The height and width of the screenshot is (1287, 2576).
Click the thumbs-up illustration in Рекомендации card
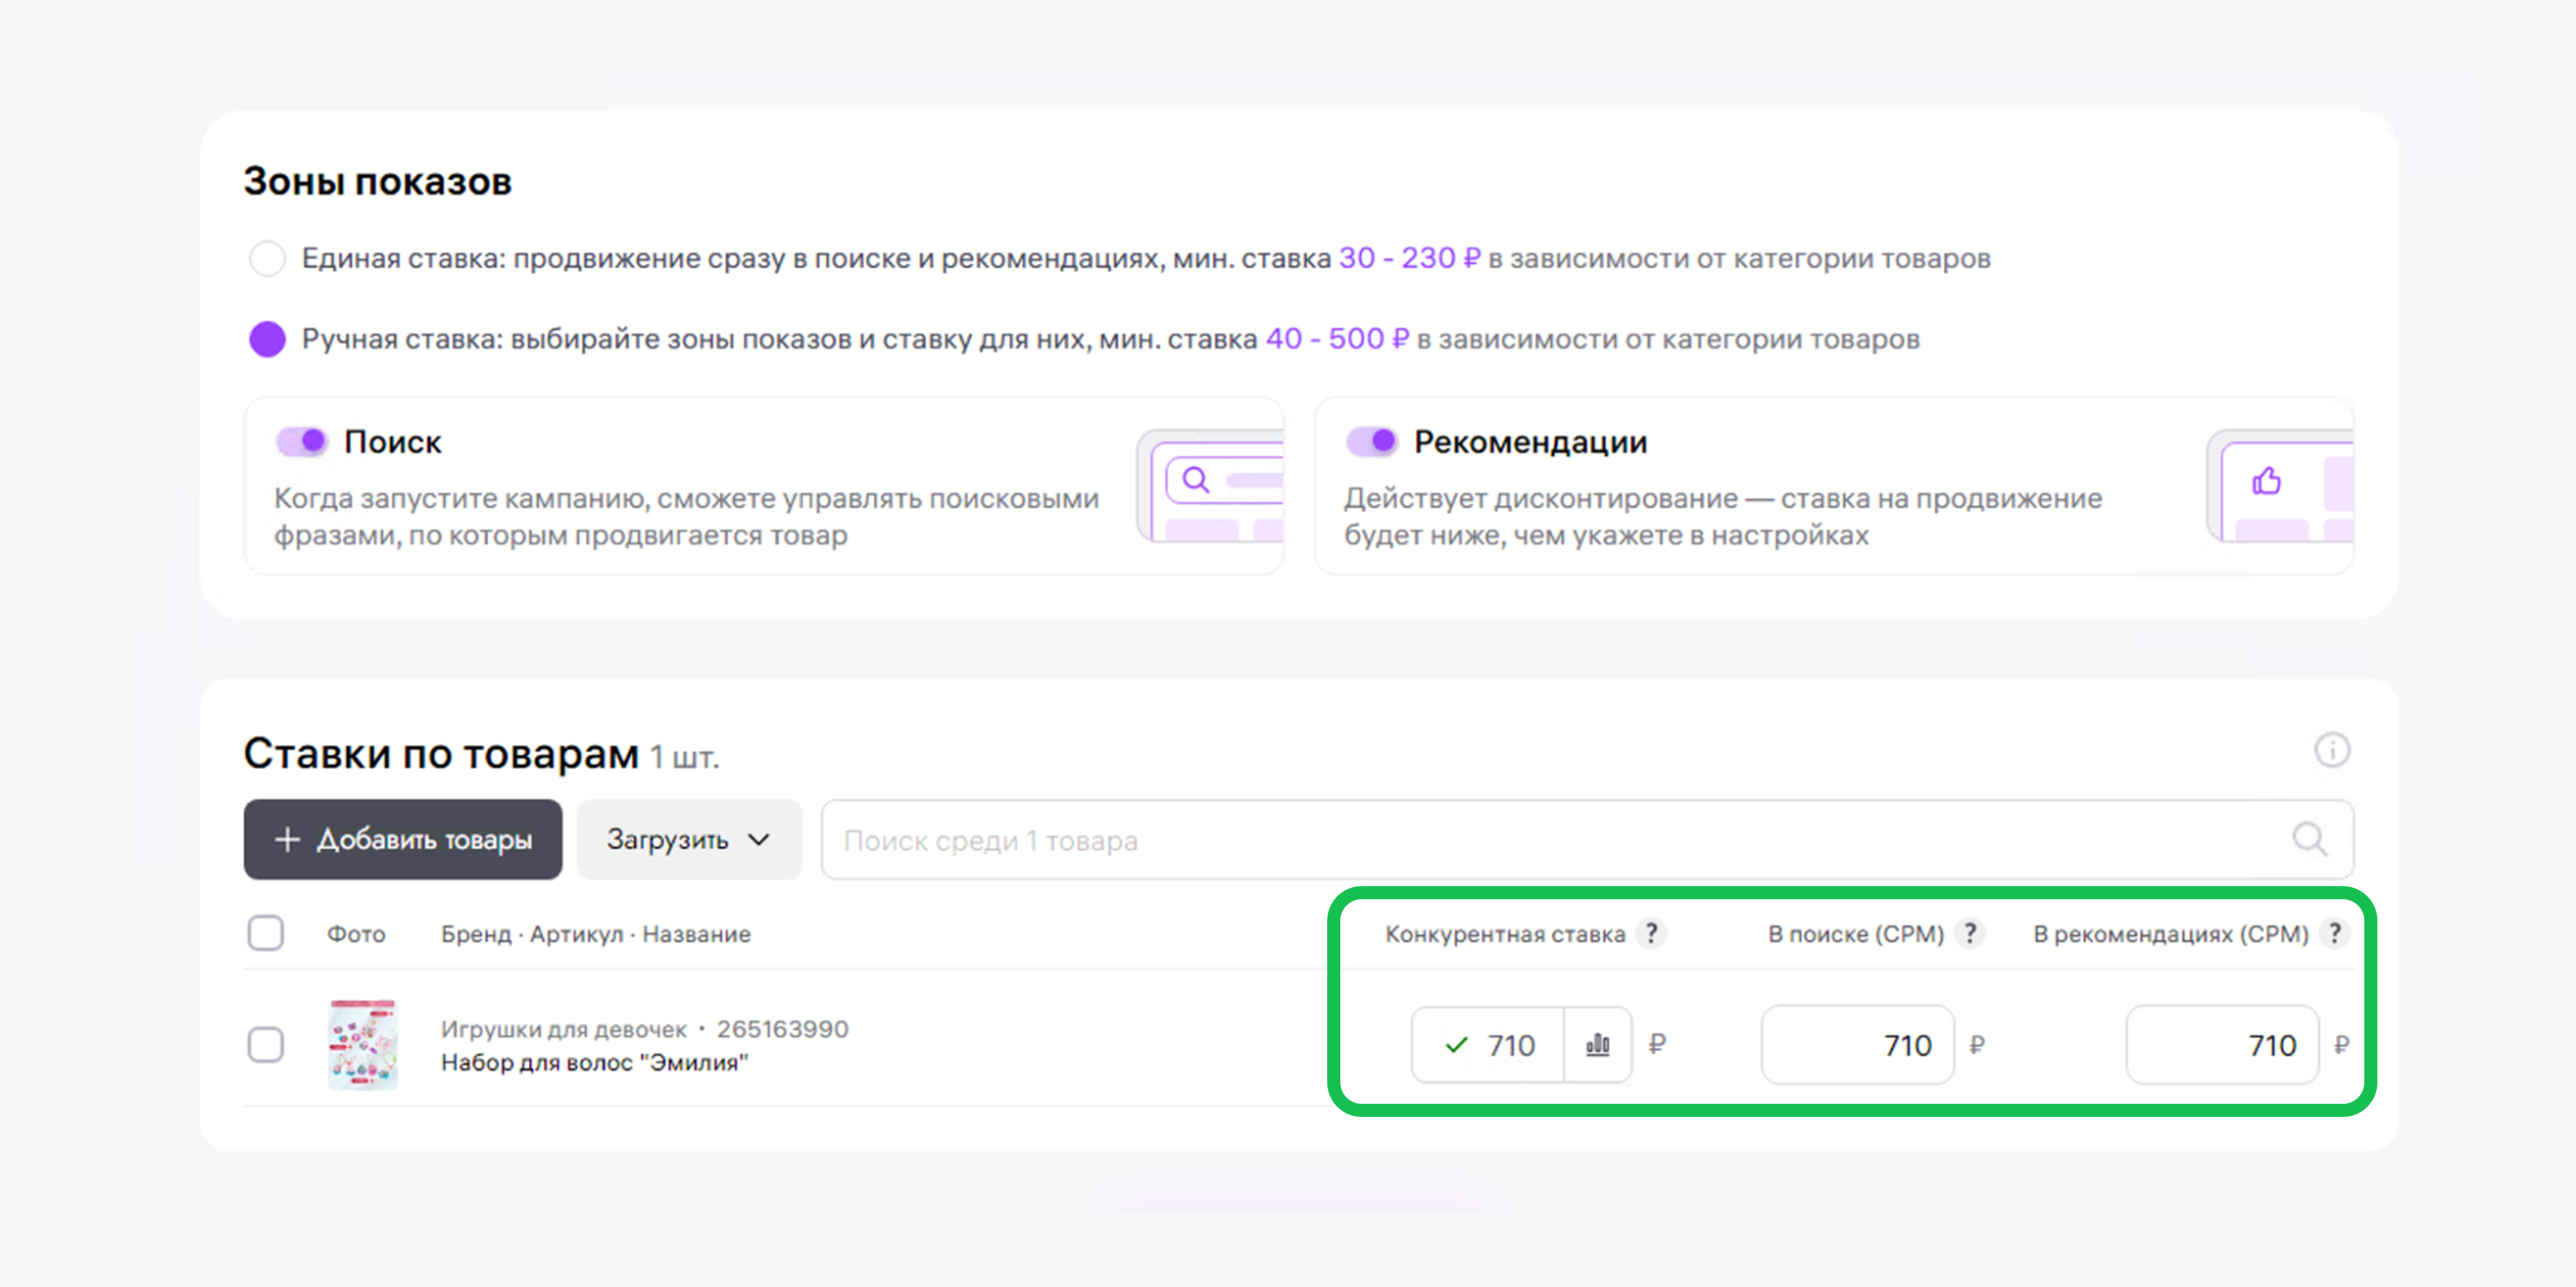[2266, 482]
